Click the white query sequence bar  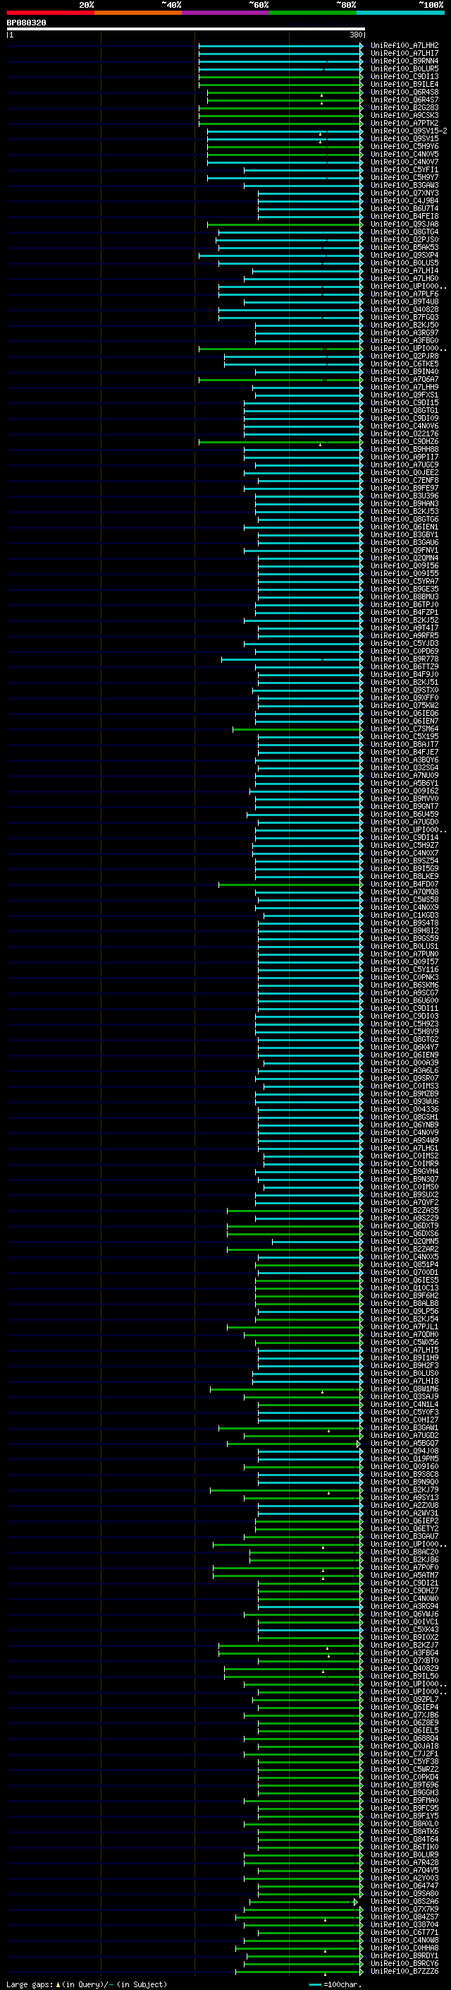186,30
